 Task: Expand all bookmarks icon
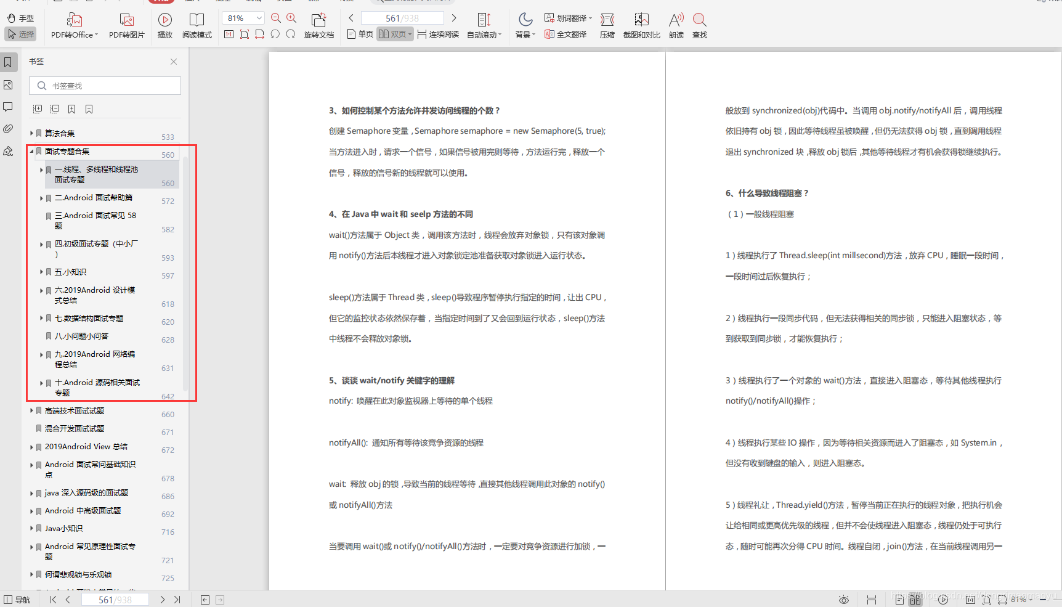pos(38,109)
